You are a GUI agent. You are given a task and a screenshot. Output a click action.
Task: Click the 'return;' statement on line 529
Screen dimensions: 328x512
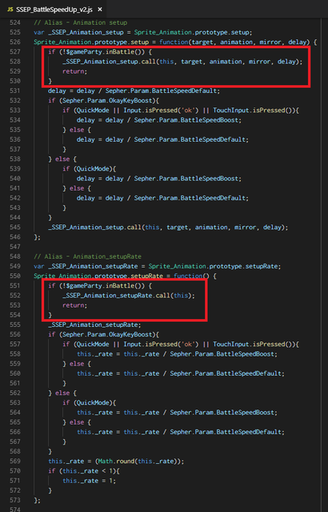tap(75, 71)
